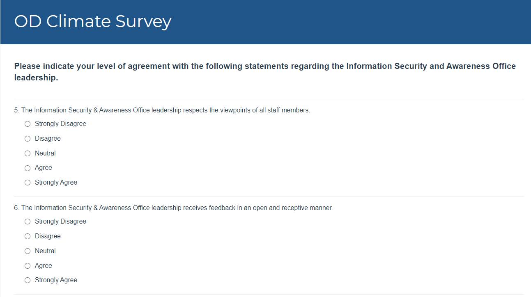Click question 5 statement about respecting viewpoints
Screen dimensions: 531x297
pyautogui.click(x=162, y=110)
